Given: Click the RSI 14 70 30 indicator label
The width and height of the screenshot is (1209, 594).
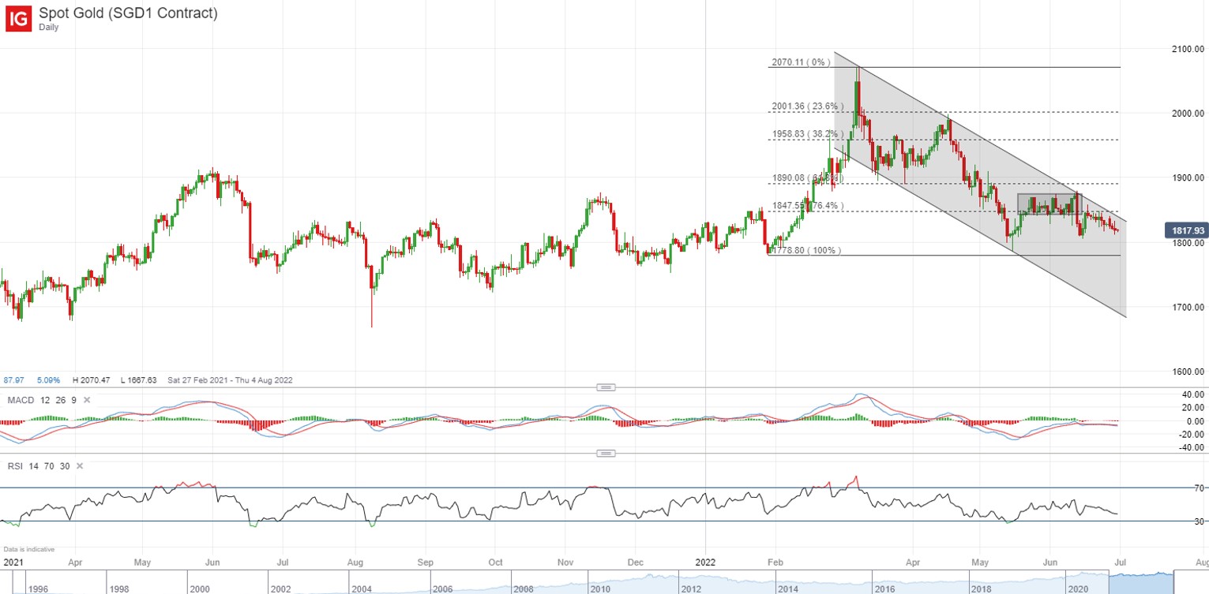Looking at the screenshot, I should click(38, 466).
